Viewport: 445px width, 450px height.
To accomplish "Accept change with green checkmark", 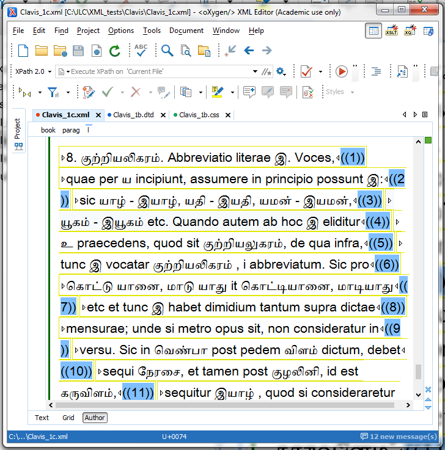I will [x=108, y=92].
